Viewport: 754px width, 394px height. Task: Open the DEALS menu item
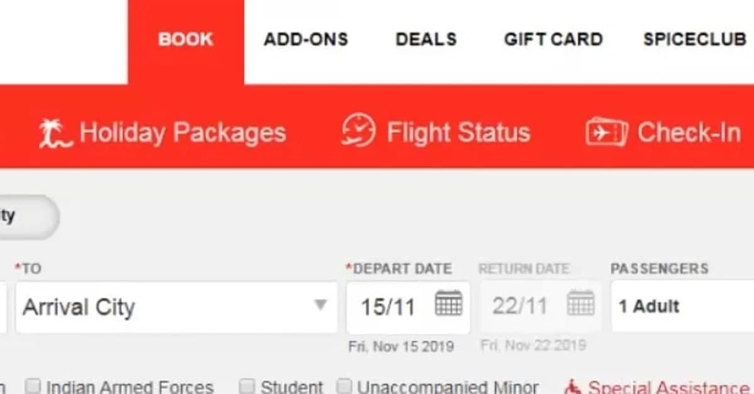[426, 39]
